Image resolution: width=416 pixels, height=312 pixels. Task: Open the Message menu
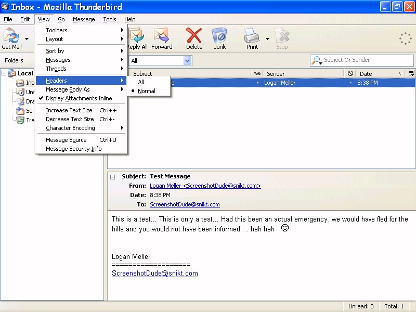click(x=84, y=19)
